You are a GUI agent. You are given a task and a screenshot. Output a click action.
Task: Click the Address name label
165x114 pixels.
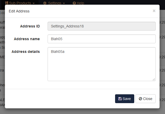click(27, 39)
